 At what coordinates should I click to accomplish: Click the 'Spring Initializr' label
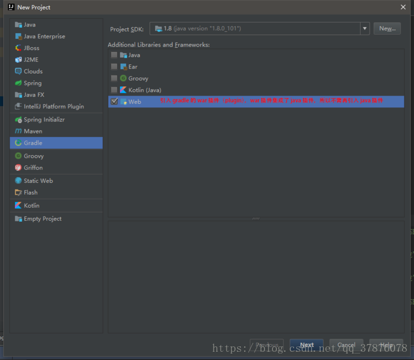click(x=44, y=120)
